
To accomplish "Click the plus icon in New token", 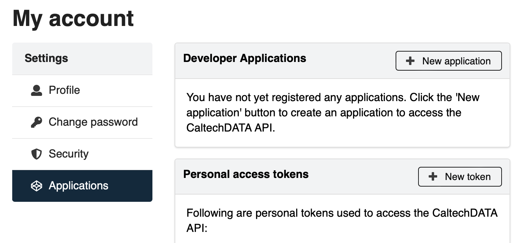I will [433, 177].
